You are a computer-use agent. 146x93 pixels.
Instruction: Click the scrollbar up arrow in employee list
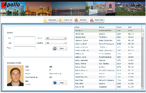pyautogui.click(x=143, y=30)
